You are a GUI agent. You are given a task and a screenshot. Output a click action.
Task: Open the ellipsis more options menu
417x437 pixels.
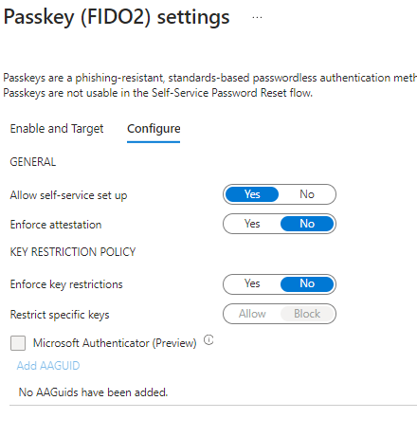(257, 17)
